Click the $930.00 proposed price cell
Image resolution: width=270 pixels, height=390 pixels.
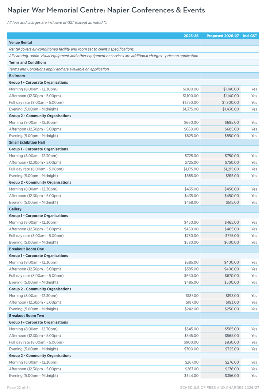(232, 342)
